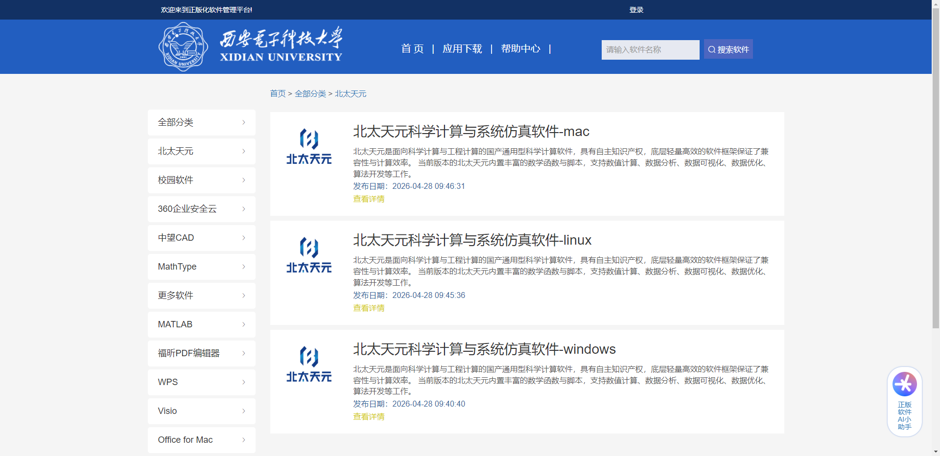Click the 全部分类 breadcrumb link
The width and height of the screenshot is (940, 456).
point(310,93)
